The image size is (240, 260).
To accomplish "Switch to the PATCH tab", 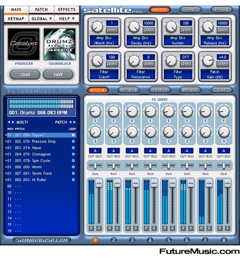I will [x=41, y=10].
